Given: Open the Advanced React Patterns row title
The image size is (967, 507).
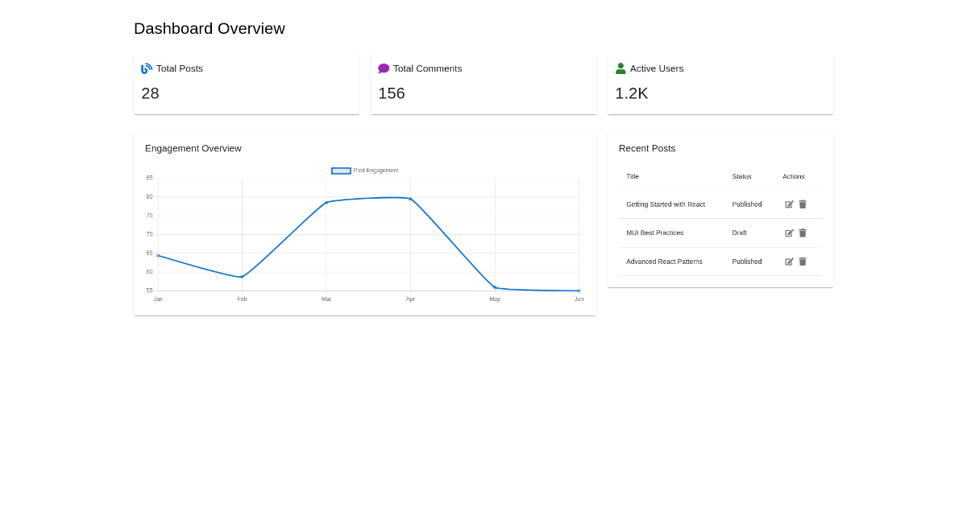Looking at the screenshot, I should pos(664,262).
